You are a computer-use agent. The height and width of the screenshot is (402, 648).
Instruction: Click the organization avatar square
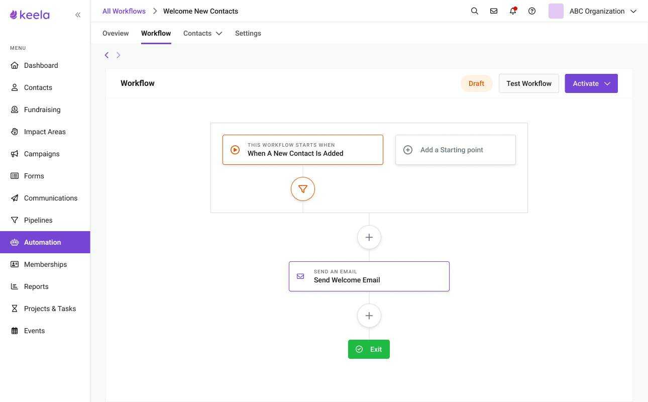(556, 11)
